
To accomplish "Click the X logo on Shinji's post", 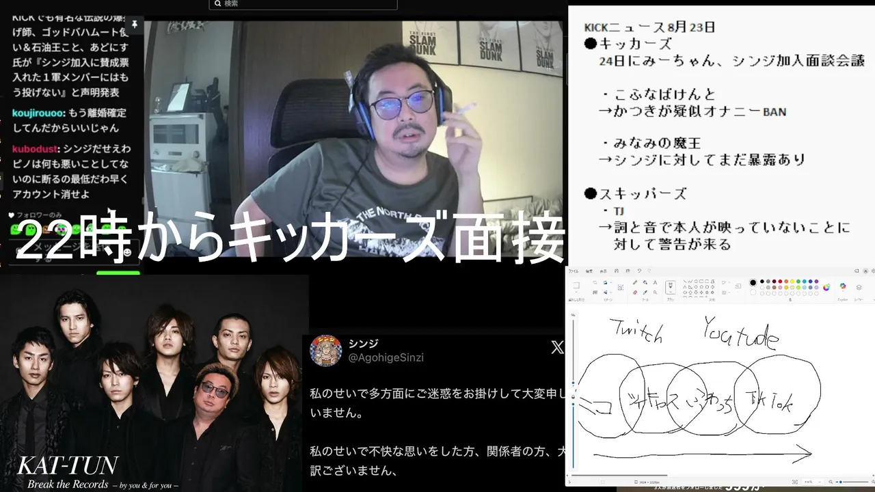I will pos(557,348).
